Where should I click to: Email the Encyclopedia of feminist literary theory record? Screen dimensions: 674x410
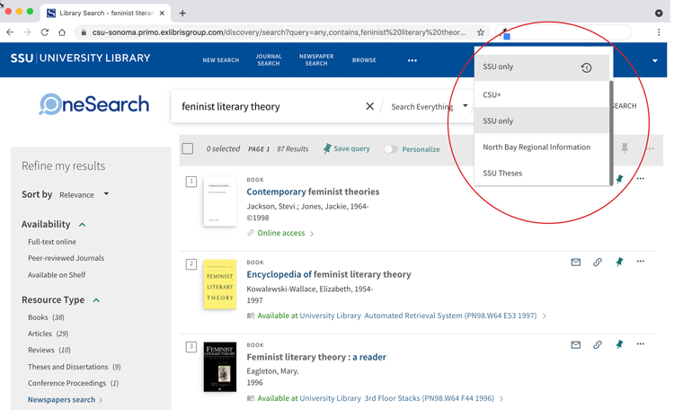click(575, 262)
